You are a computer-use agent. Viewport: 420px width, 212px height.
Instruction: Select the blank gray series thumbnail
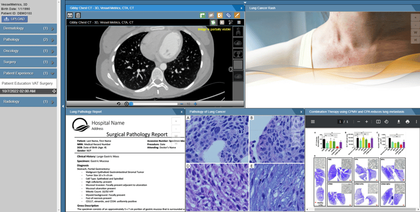[x=238, y=65]
